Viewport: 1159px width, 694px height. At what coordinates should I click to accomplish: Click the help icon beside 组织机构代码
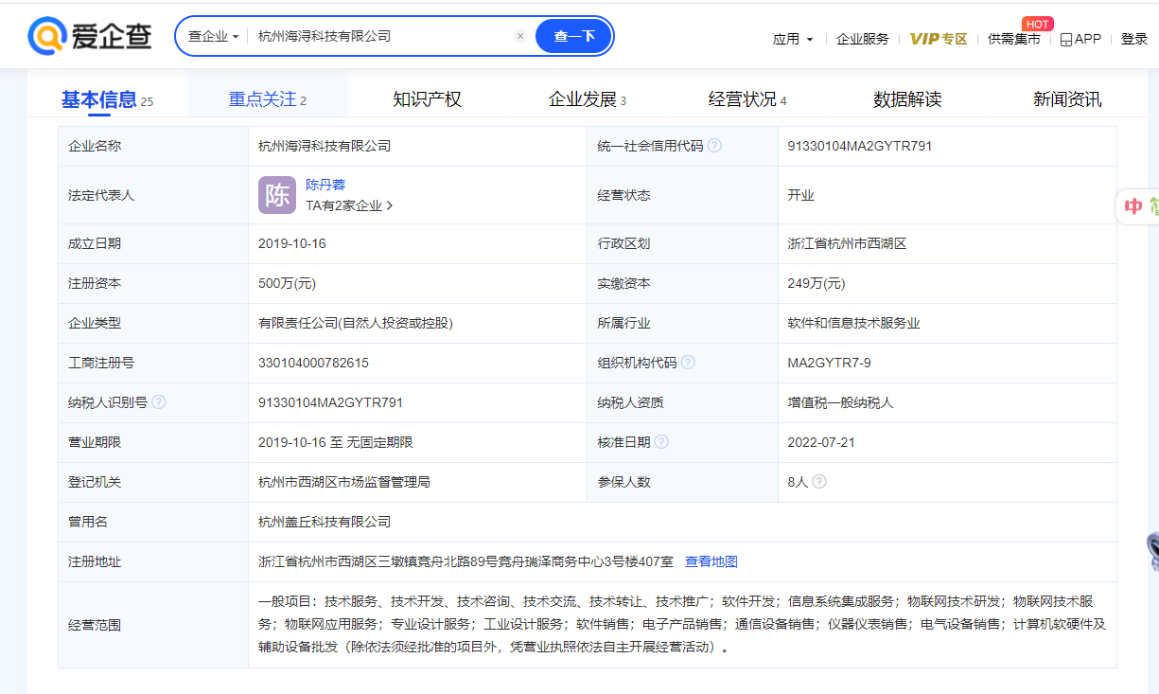[688, 363]
